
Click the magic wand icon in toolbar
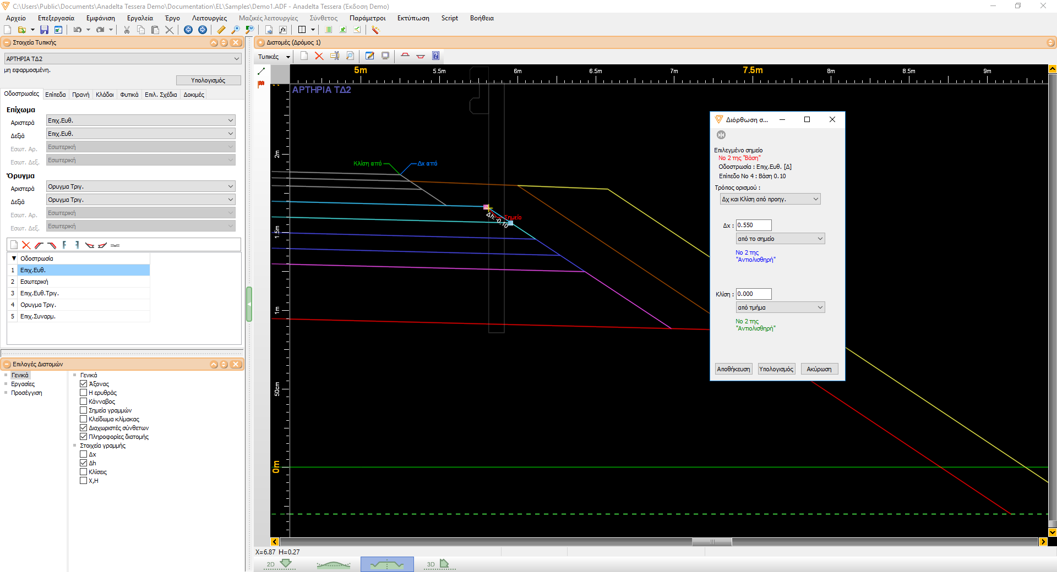tap(375, 30)
